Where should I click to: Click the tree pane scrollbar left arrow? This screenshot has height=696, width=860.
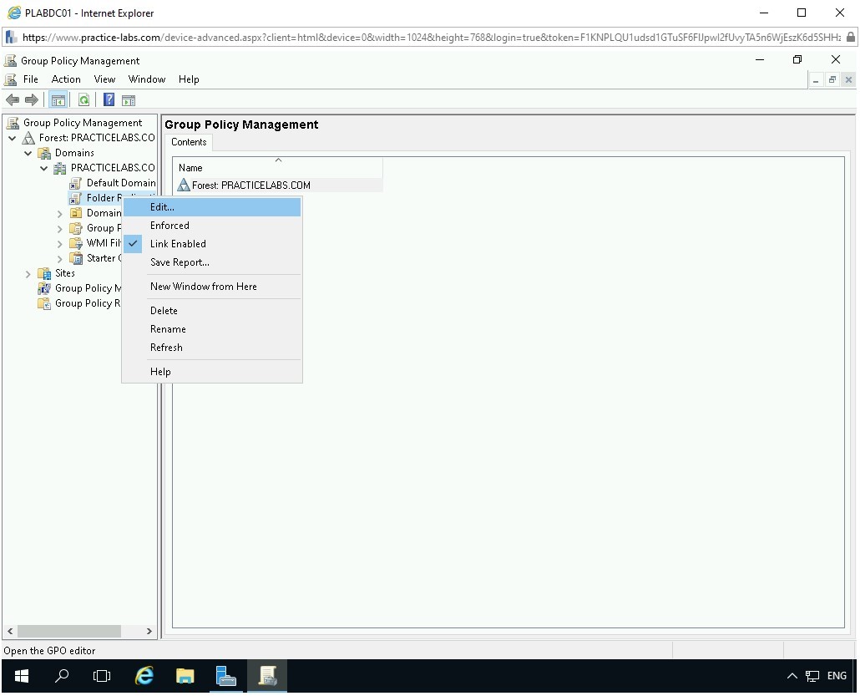coord(10,631)
